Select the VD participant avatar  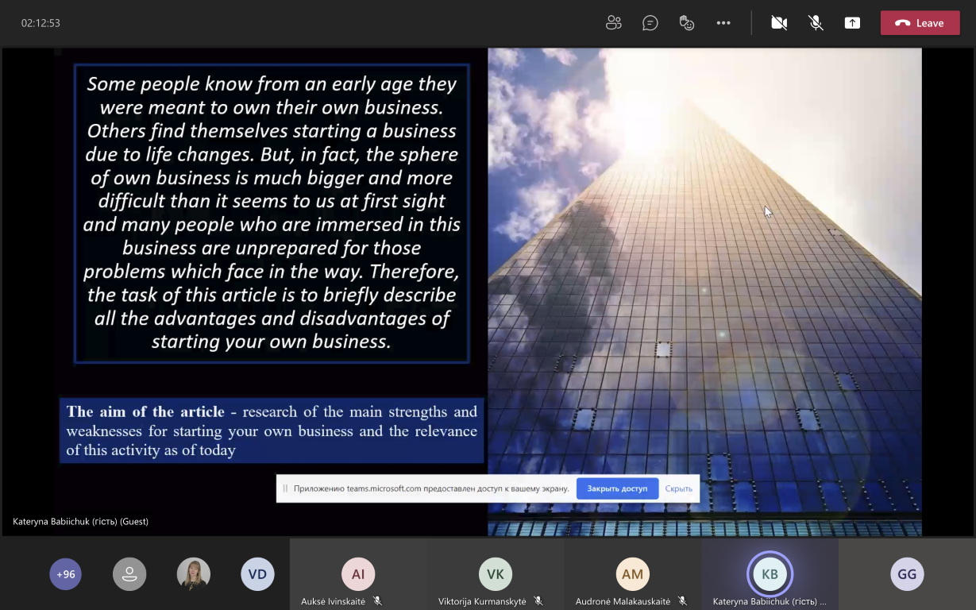coord(257,574)
